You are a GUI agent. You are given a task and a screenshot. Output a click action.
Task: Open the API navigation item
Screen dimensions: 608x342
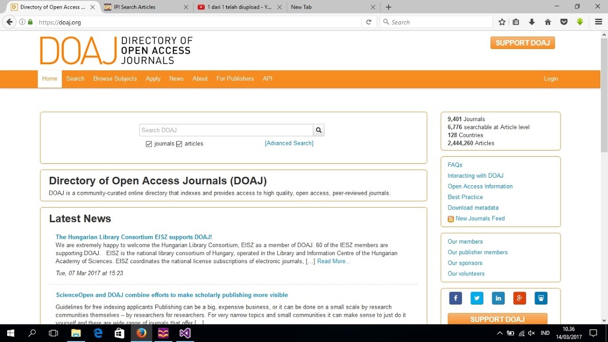267,79
